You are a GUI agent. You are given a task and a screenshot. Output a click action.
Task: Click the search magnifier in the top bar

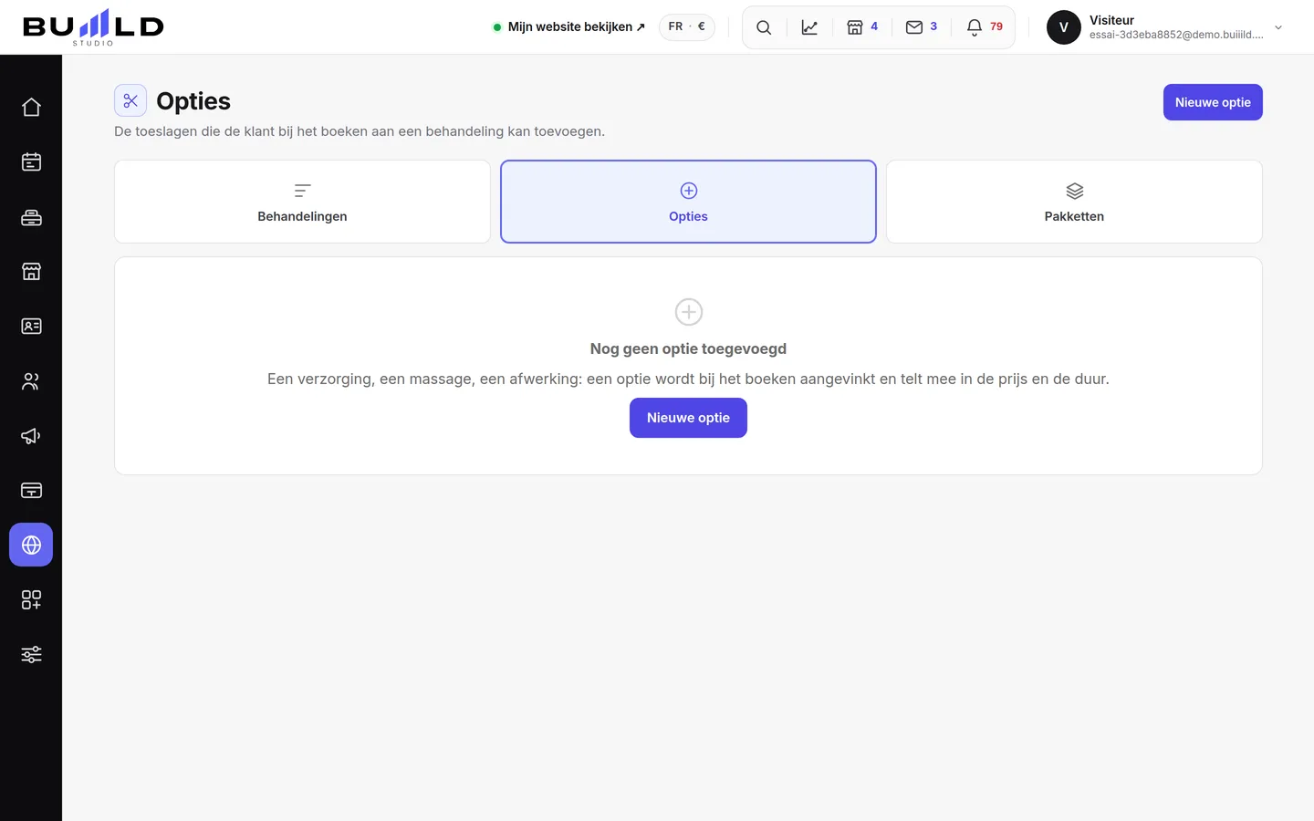click(764, 27)
